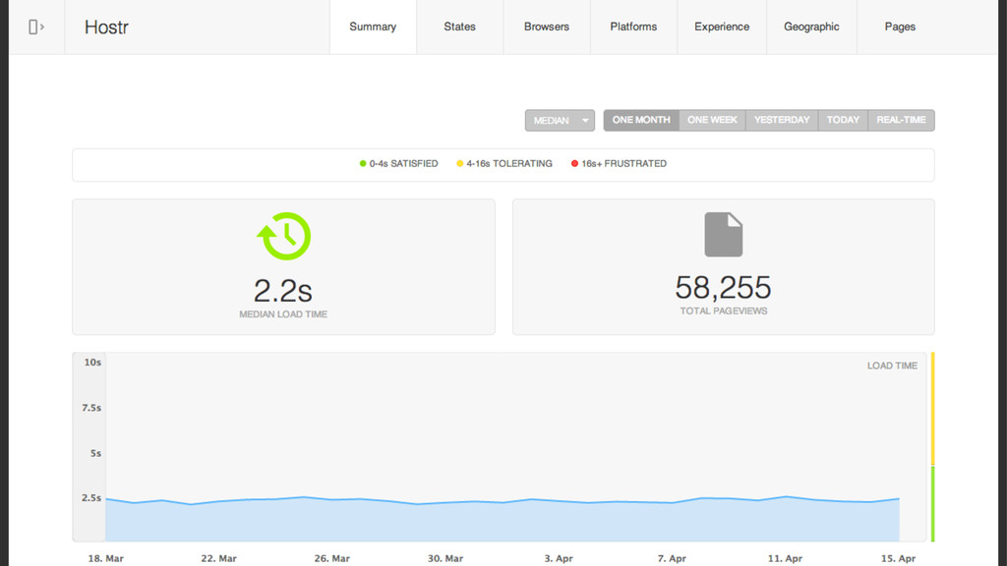Click the 3. Apr date label
Image resolution: width=1007 pixels, height=566 pixels.
(x=559, y=559)
